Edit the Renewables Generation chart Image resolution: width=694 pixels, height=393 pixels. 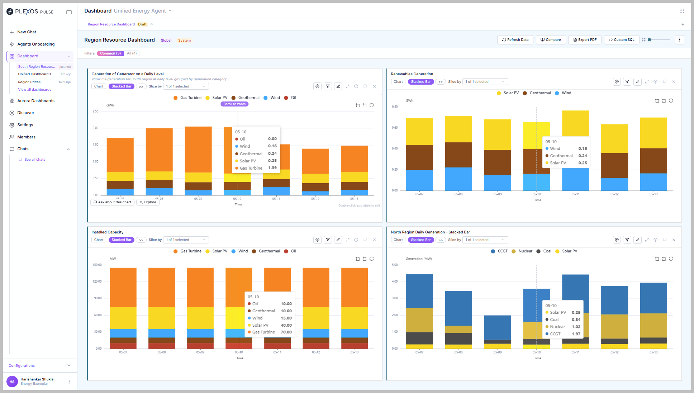pos(637,82)
